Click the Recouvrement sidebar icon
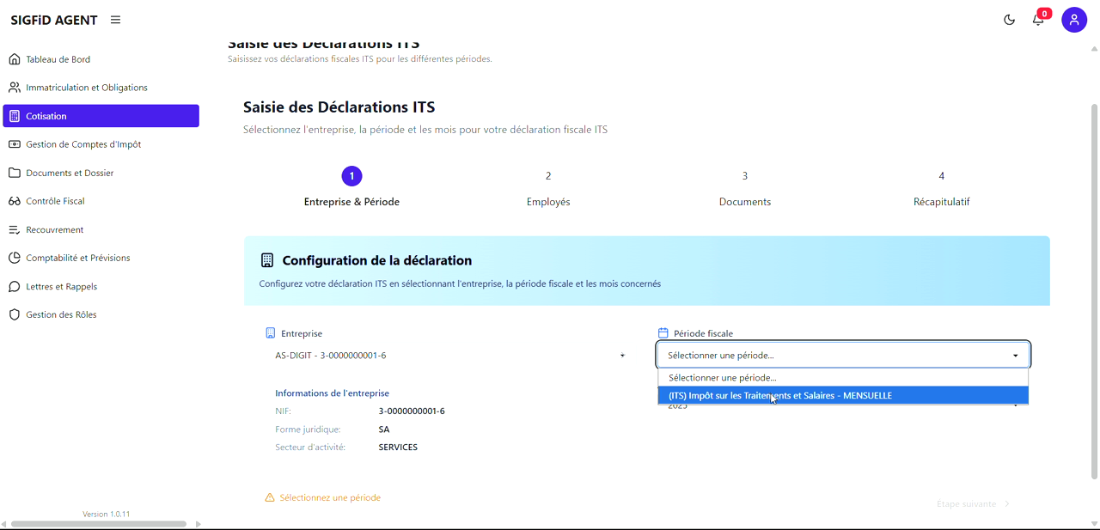The height and width of the screenshot is (530, 1100). pos(13,229)
